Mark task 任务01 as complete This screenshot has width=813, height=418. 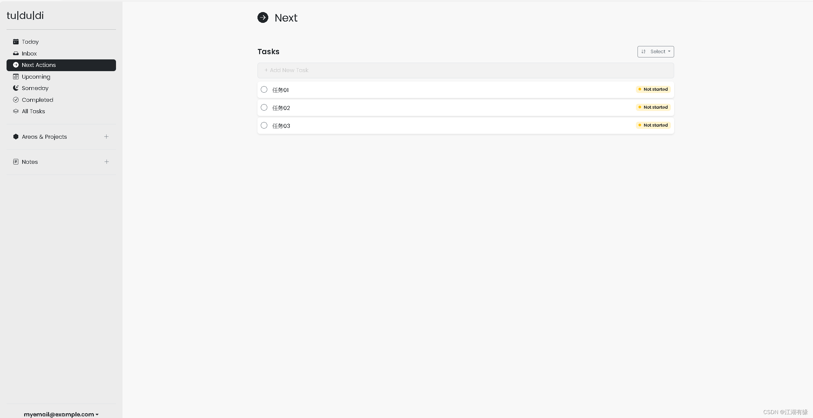click(264, 90)
